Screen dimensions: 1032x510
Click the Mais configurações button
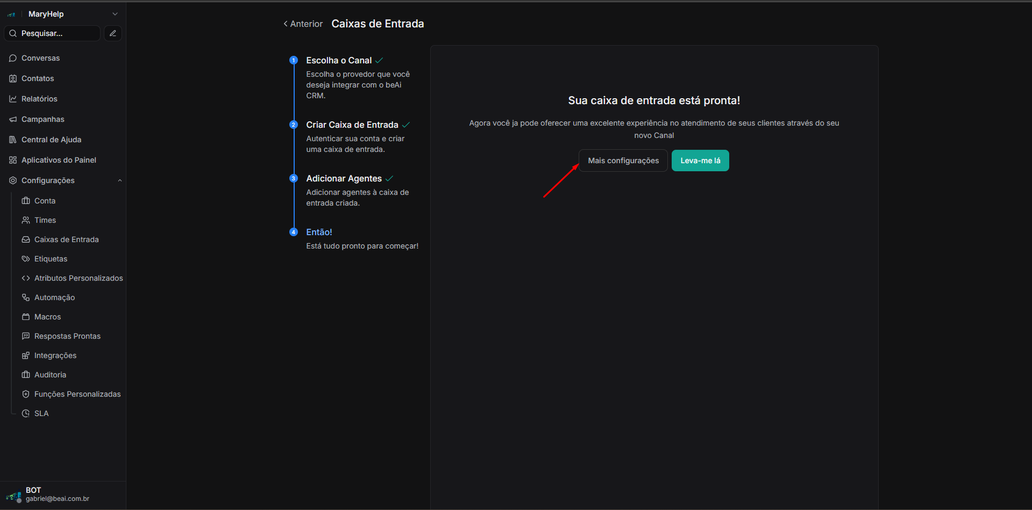point(623,161)
